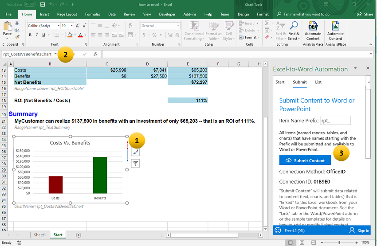
Task: Toggle Underline formatting
Action: tap(43, 35)
